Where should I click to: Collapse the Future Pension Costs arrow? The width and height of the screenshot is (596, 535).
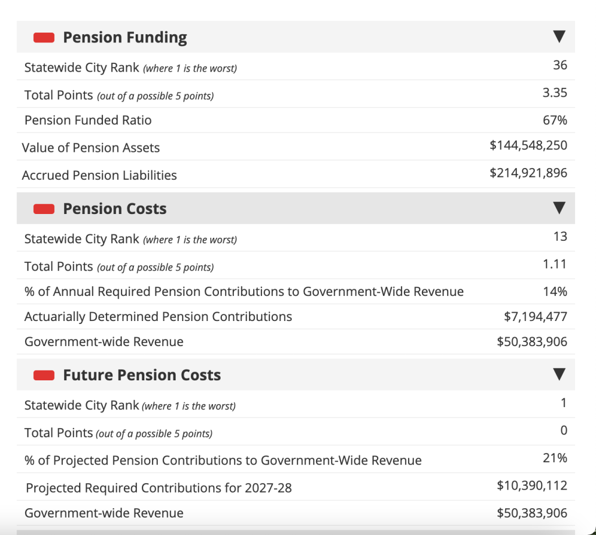tap(559, 374)
